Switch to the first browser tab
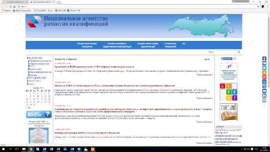 click(x=15, y=2)
